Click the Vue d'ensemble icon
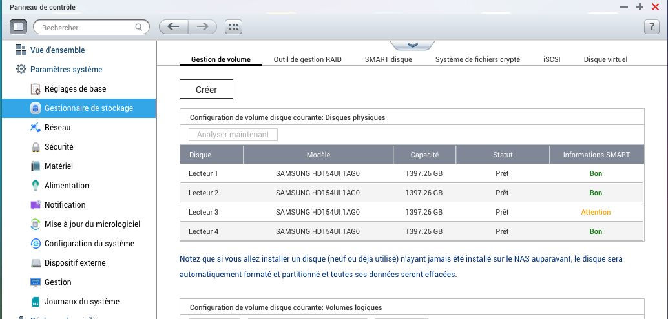Viewport: 668px width, 319px height. tap(21, 50)
